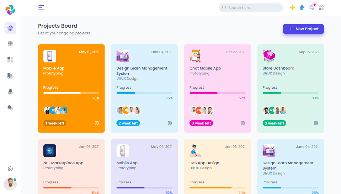Click the 78% progress bar on orange Mobile App
The width and height of the screenshot is (341, 194).
click(71, 93)
